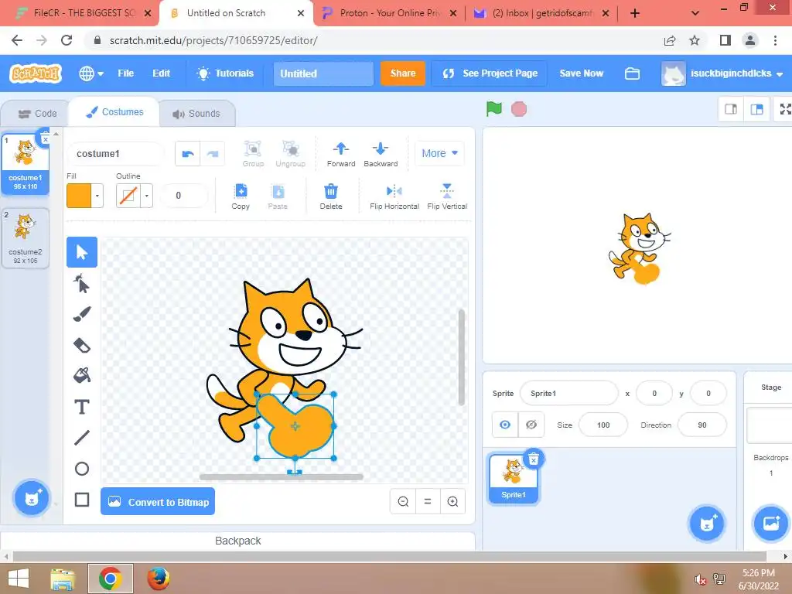Click the Choose a Backdrop button

[770, 524]
